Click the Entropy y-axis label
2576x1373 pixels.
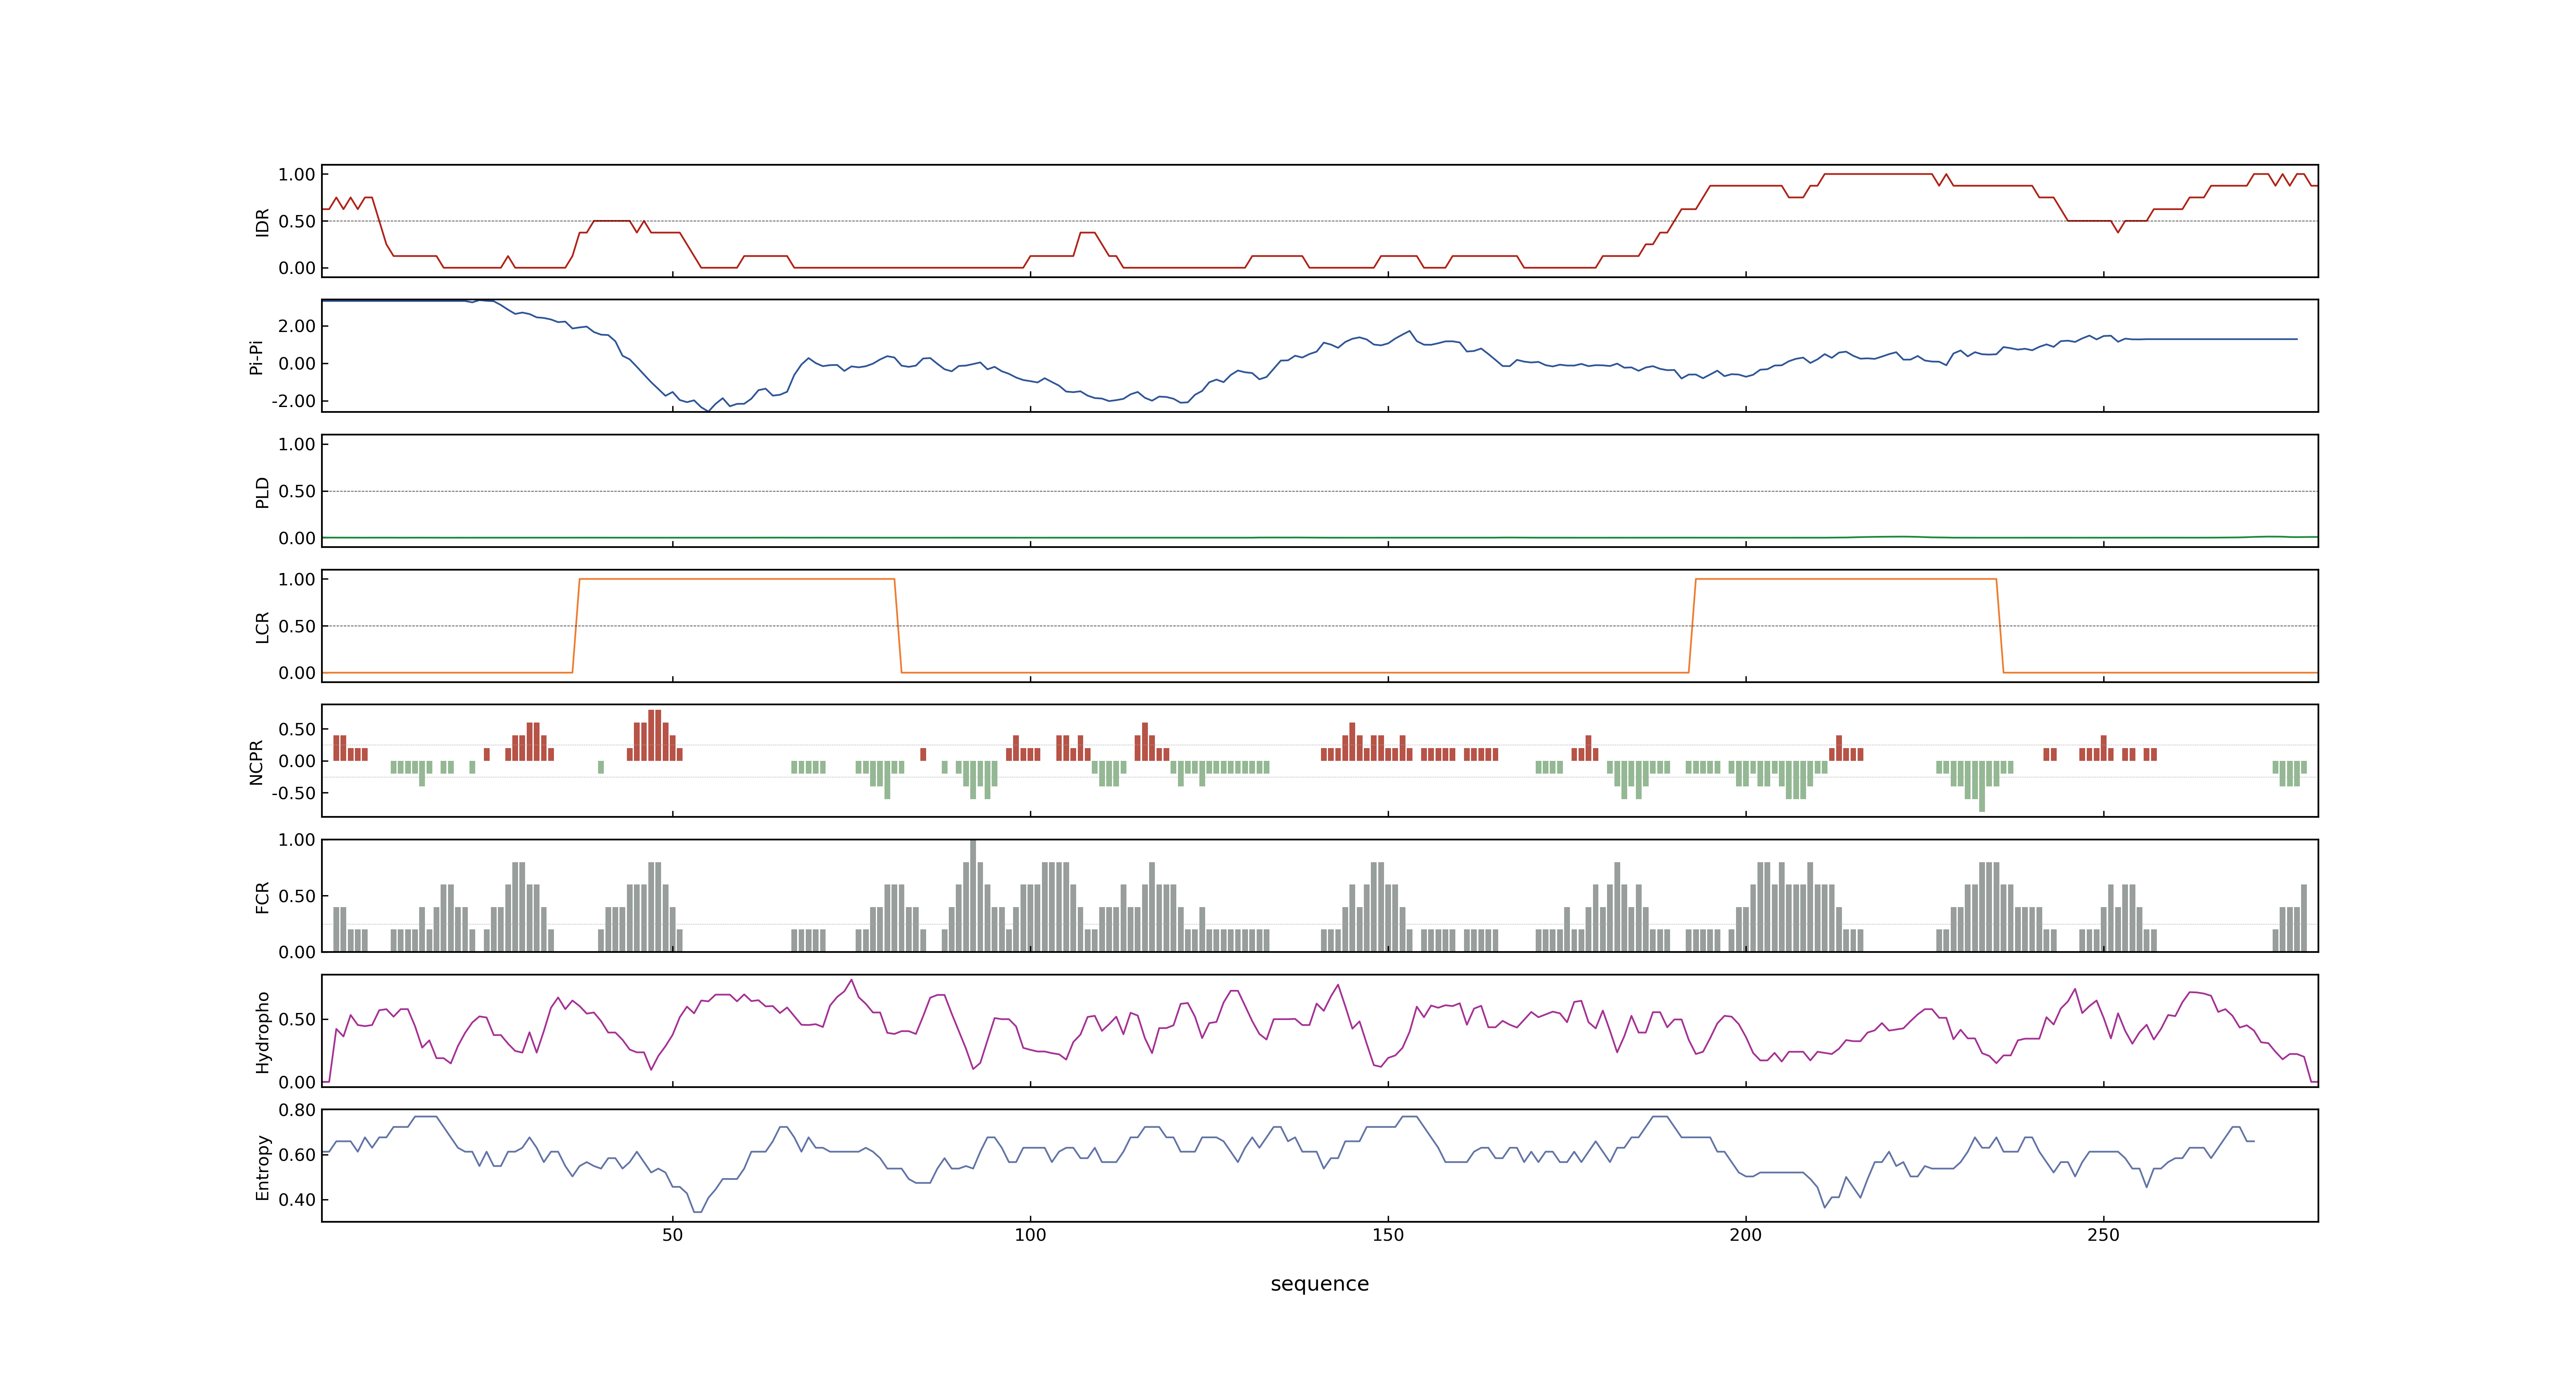[262, 1166]
